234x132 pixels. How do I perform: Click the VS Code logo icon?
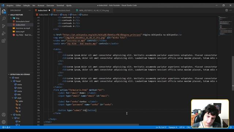coord(3,5)
